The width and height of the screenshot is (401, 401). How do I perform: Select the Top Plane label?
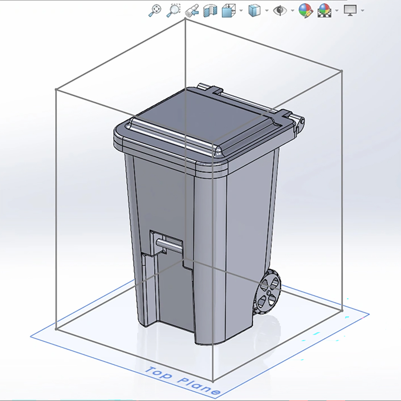click(183, 381)
